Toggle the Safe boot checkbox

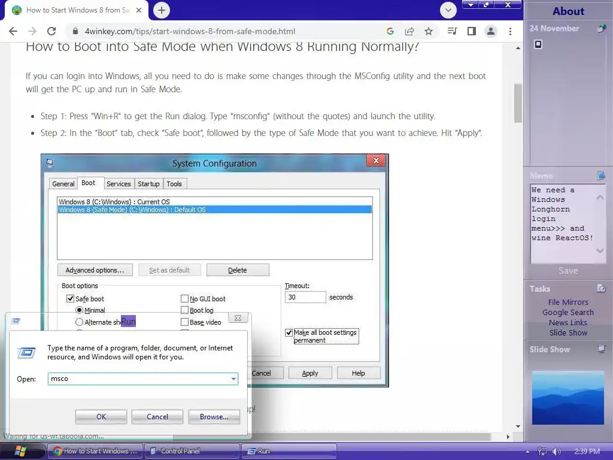point(71,299)
